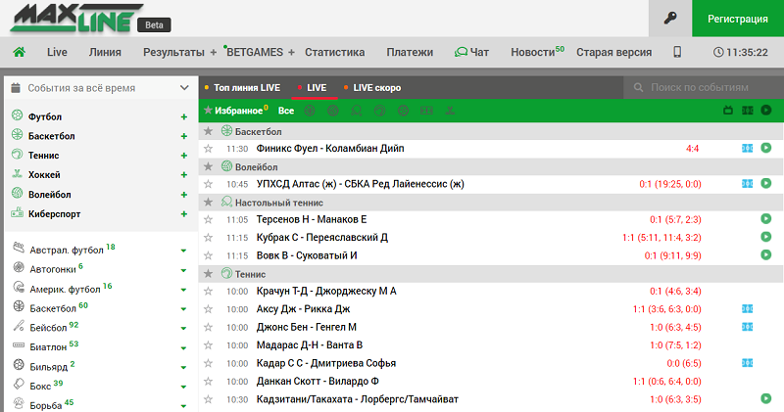
Task: Switch to Старая версия
Action: [614, 52]
